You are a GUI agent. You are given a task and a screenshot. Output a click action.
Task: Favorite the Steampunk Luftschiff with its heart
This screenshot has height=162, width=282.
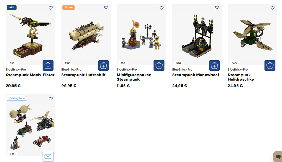click(x=106, y=7)
